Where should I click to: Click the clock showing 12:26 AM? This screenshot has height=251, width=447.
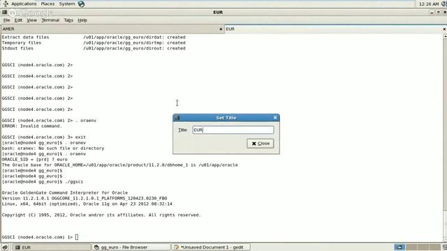pos(429,4)
